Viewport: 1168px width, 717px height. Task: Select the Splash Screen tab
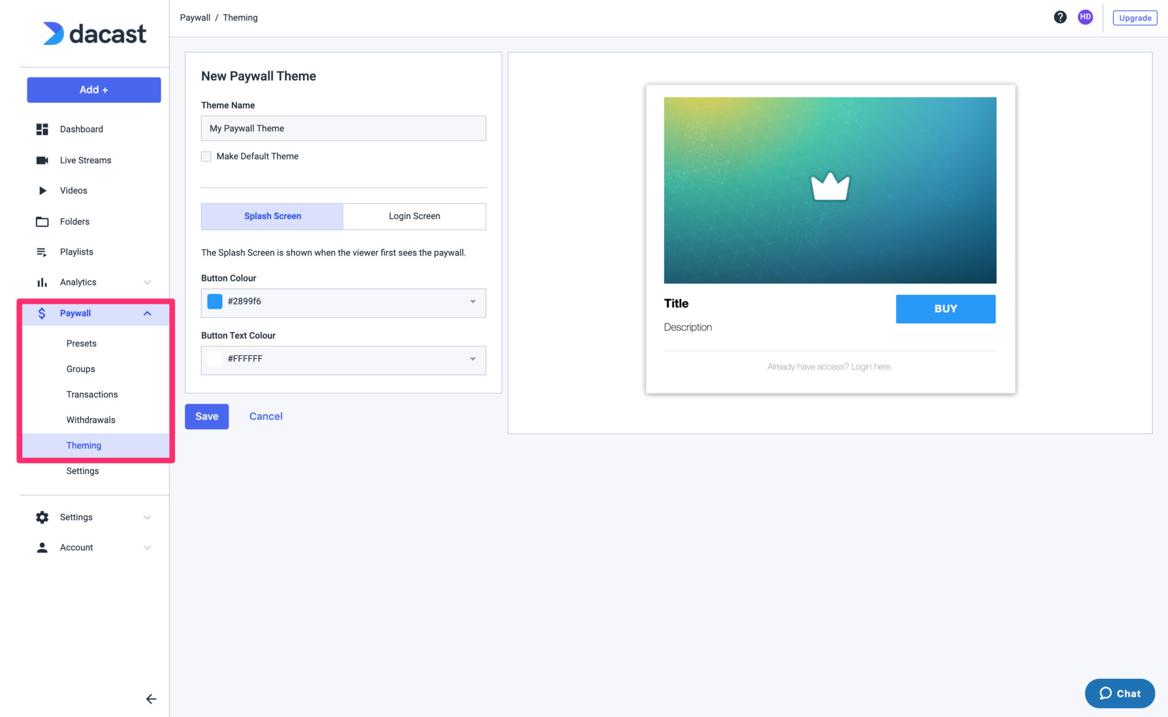click(272, 216)
